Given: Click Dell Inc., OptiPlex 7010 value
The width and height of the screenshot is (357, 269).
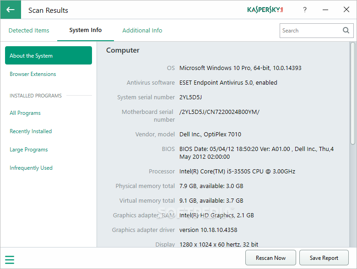Looking at the screenshot, I should pos(210,134).
